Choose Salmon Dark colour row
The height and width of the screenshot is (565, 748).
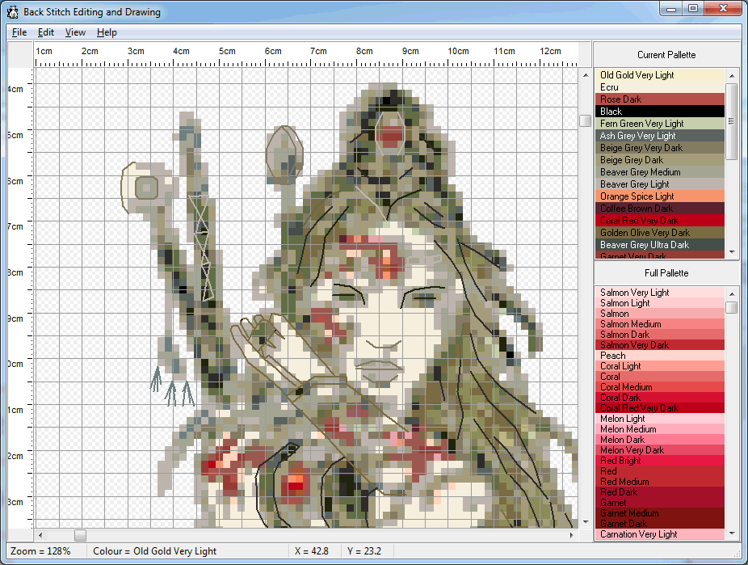(660, 335)
